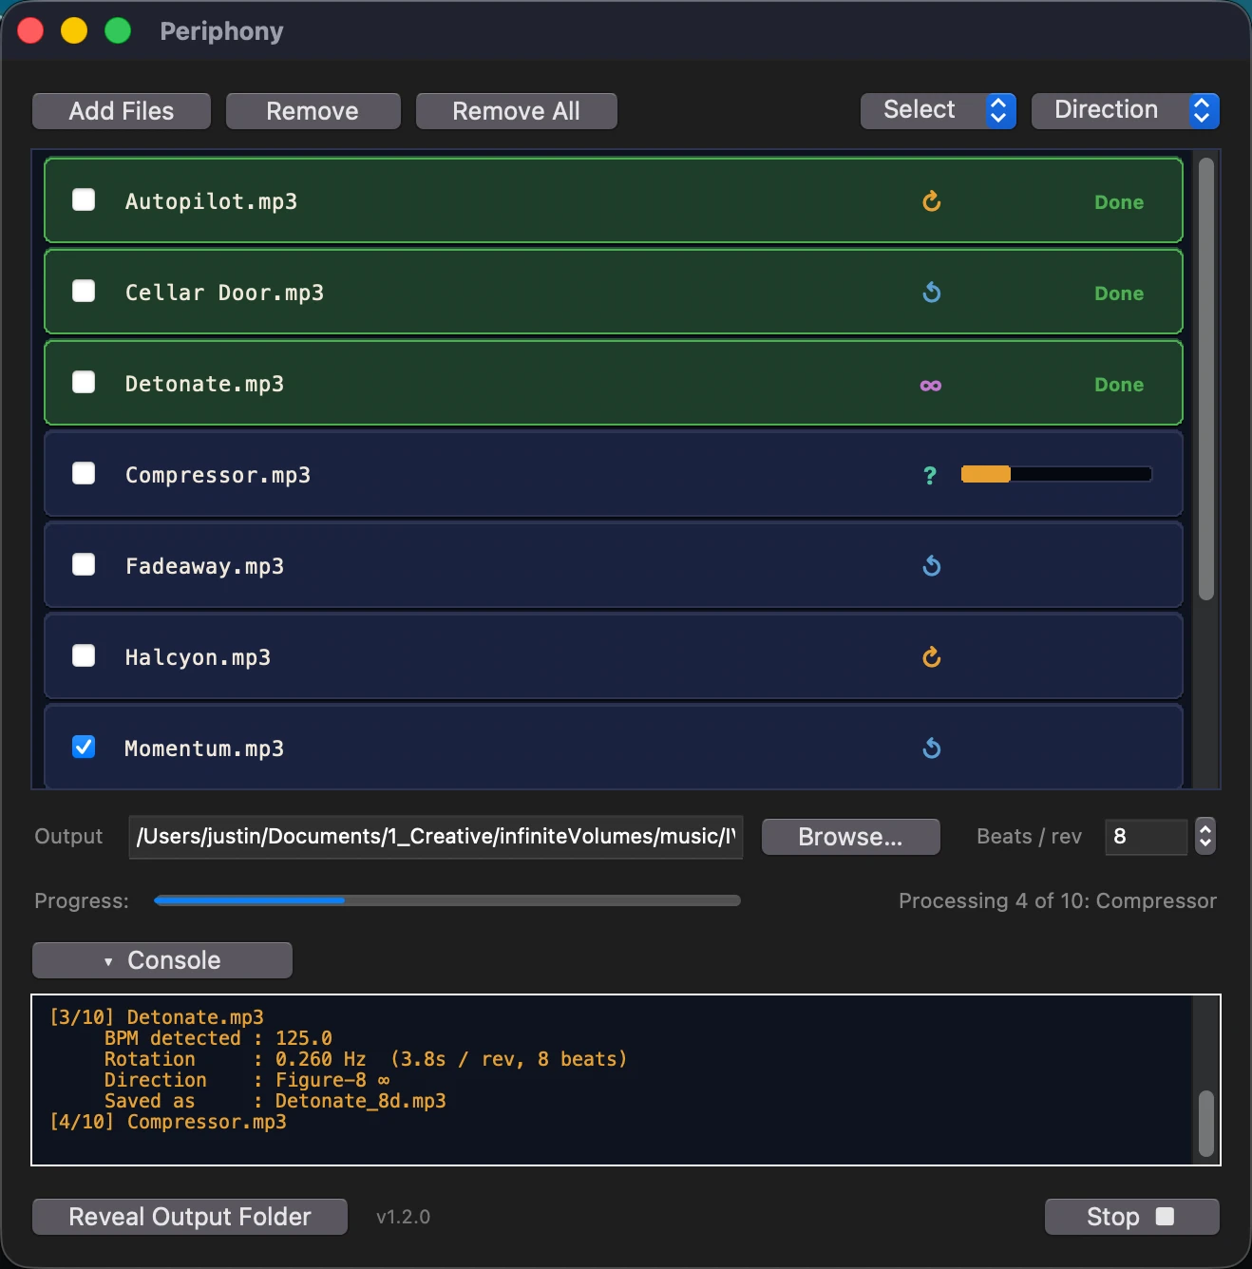Click Reveal Output Folder button

click(x=190, y=1217)
